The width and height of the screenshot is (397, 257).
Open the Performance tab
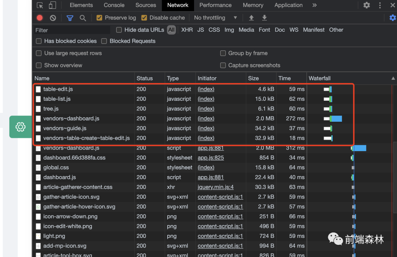(x=215, y=5)
